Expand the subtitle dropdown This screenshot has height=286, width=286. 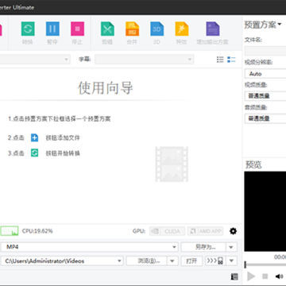[144, 60]
